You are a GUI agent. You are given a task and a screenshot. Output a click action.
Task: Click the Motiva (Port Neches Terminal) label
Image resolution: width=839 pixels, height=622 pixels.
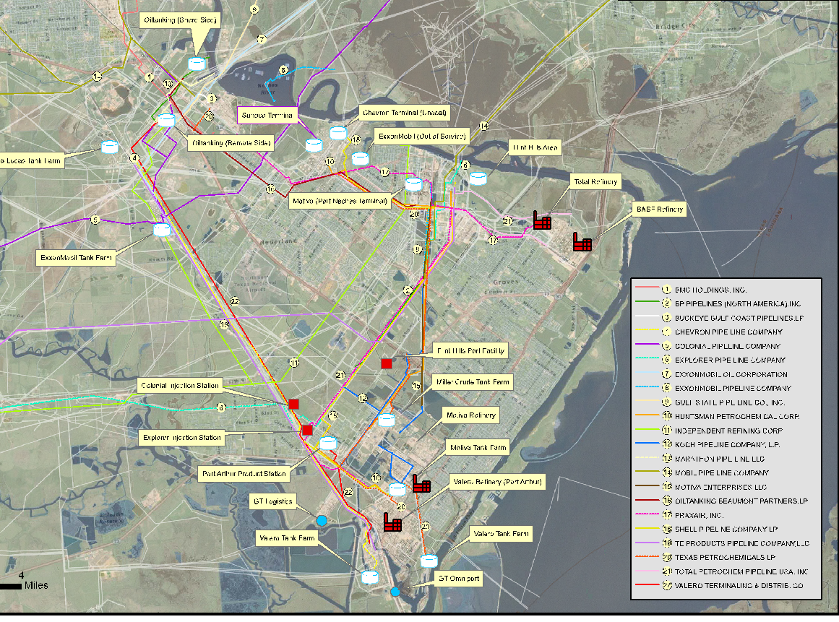[340, 201]
